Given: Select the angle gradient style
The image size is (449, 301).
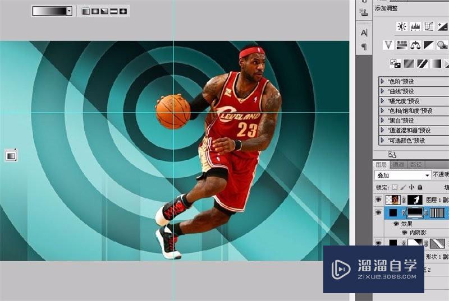Looking at the screenshot, I should pos(104,11).
